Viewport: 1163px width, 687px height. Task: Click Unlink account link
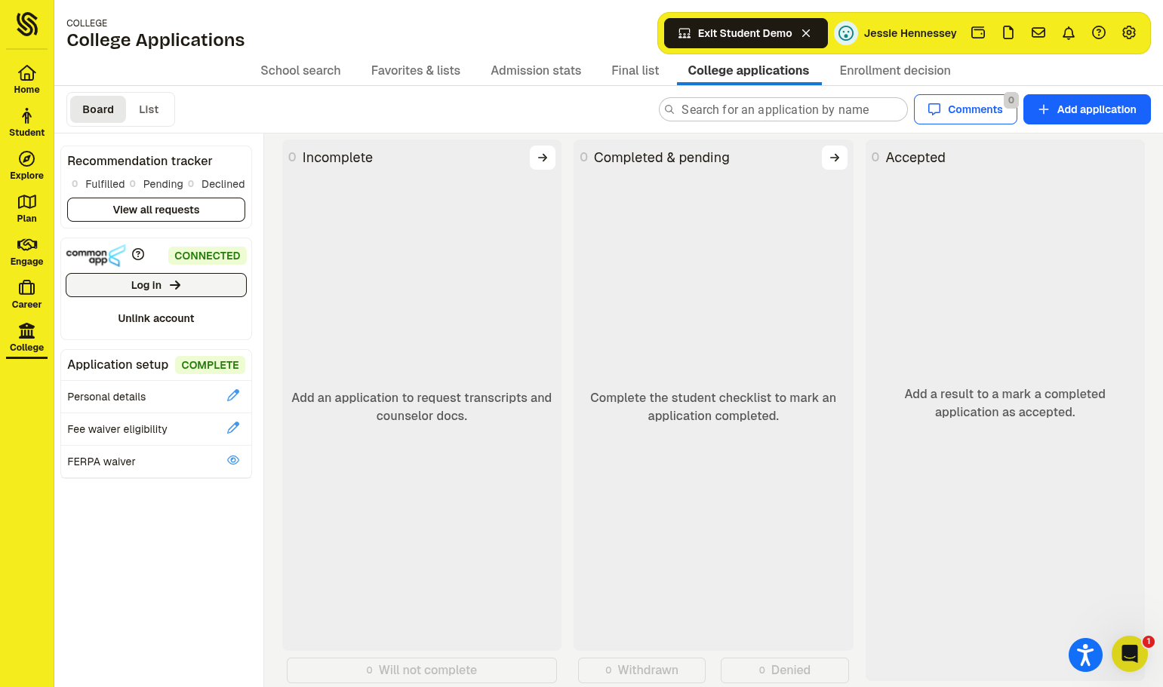coord(156,318)
